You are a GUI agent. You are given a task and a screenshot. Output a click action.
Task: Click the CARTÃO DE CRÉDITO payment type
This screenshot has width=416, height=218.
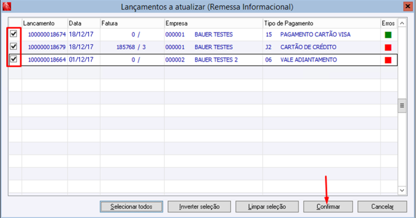(x=308, y=47)
